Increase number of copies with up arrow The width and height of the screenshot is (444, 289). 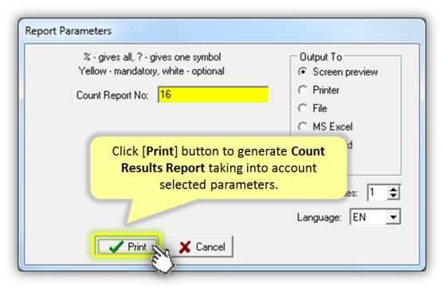[x=393, y=189]
